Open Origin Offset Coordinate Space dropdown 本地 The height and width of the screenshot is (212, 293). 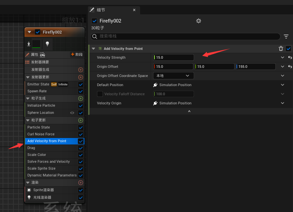pos(173,76)
